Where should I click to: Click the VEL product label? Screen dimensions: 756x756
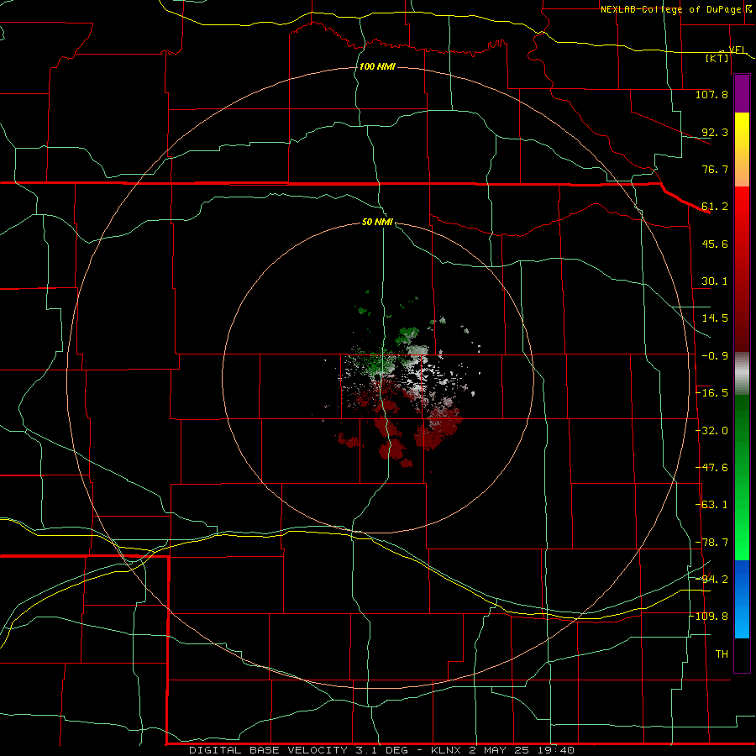click(x=738, y=50)
